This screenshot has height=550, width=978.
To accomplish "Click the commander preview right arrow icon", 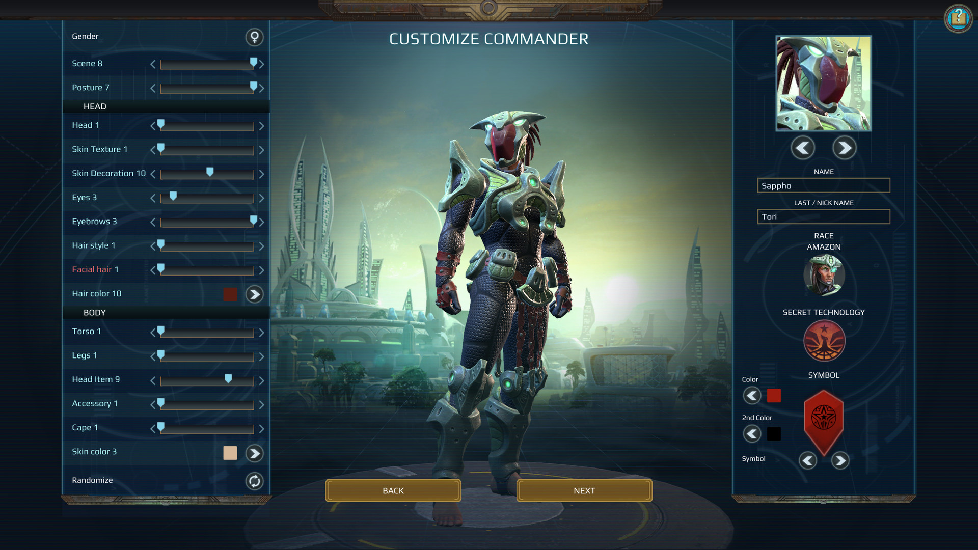I will click(846, 147).
